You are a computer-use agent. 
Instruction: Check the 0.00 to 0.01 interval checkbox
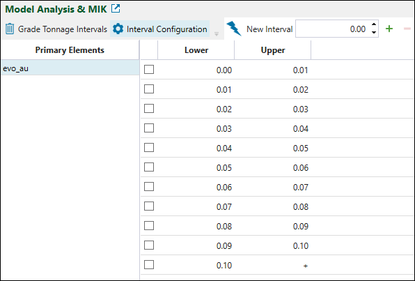click(x=149, y=70)
